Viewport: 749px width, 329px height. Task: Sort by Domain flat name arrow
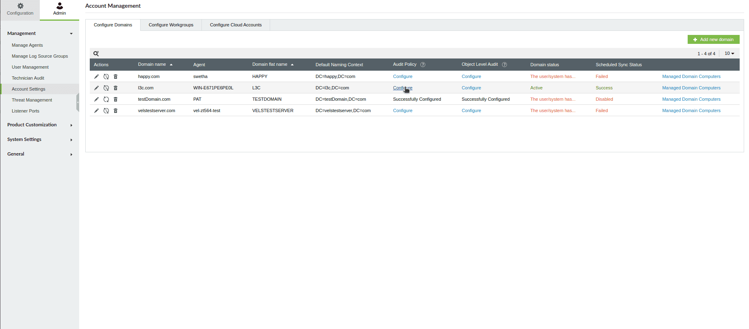click(x=292, y=65)
